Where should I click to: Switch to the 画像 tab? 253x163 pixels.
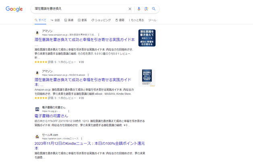[x=69, y=20]
